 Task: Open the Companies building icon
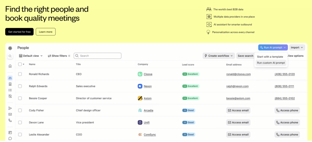point(10,84)
